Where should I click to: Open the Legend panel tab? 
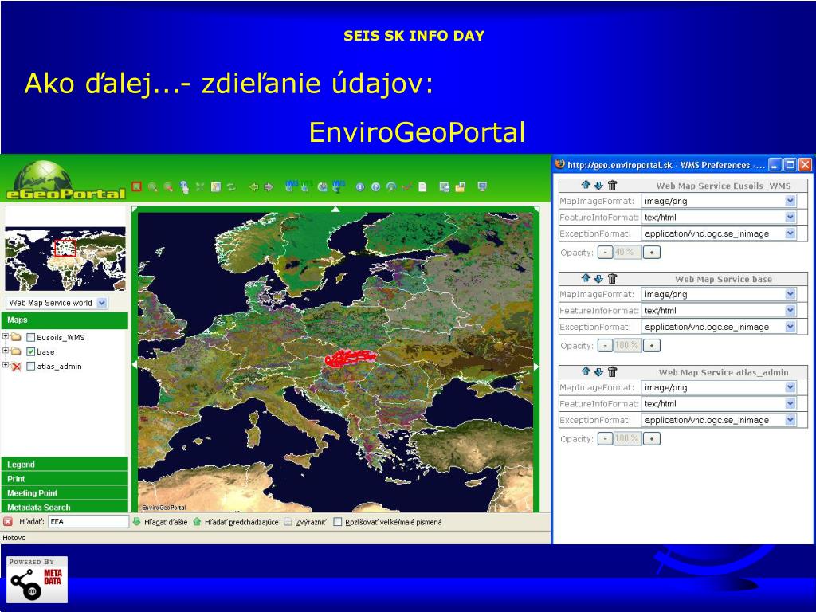click(x=65, y=465)
